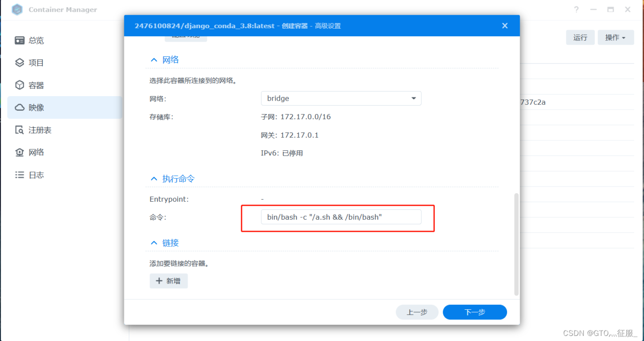Open the 操作 actions dropdown

click(616, 38)
